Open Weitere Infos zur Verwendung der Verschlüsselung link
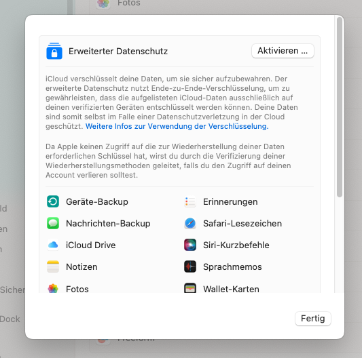Screen dimensions: 362x358 [177, 126]
